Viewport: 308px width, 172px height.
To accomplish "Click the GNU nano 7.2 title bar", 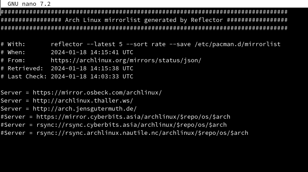I will tap(154, 4).
